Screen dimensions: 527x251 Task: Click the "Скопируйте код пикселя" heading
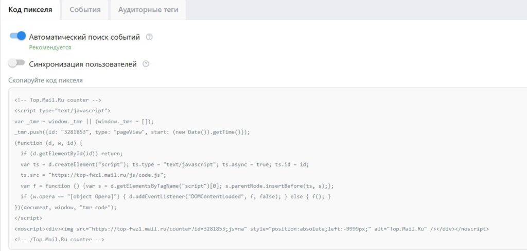45,80
